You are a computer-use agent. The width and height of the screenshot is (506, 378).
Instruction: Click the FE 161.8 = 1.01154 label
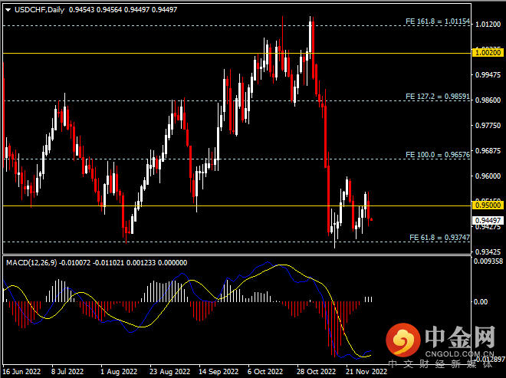click(437, 21)
